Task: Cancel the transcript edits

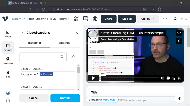Action: (x=34, y=98)
